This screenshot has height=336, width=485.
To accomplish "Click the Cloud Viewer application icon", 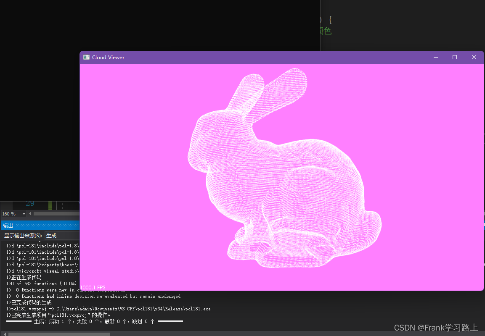I will [86, 57].
